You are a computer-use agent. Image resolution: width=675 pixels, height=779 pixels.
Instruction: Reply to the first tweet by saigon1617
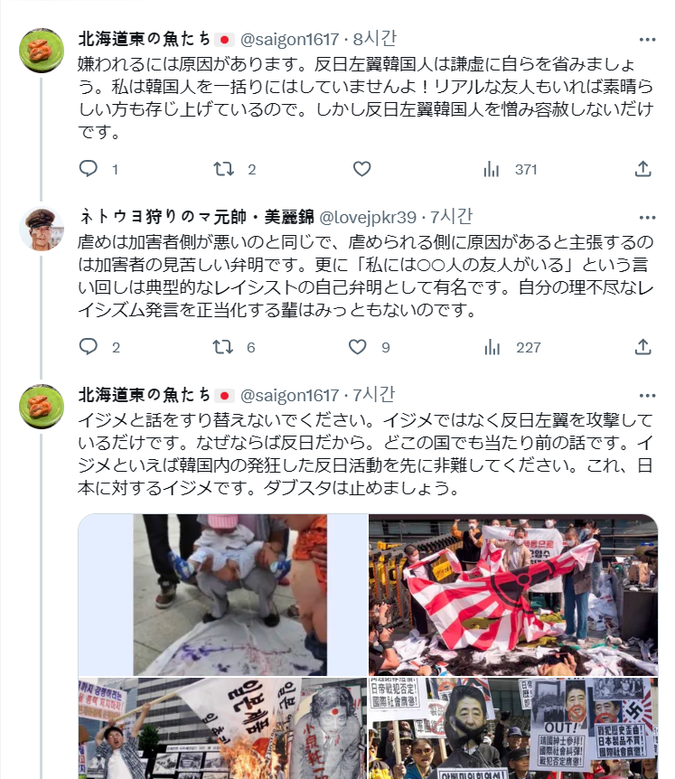89,169
